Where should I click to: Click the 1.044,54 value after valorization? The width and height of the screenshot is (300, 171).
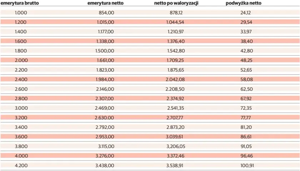(x=175, y=22)
